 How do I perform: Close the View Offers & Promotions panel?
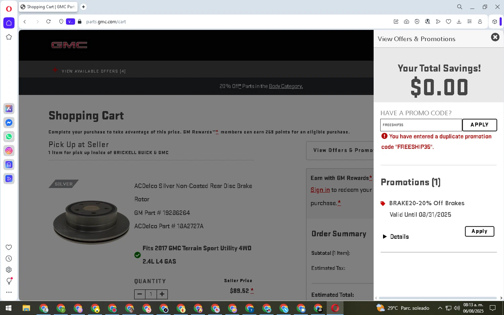pos(495,37)
